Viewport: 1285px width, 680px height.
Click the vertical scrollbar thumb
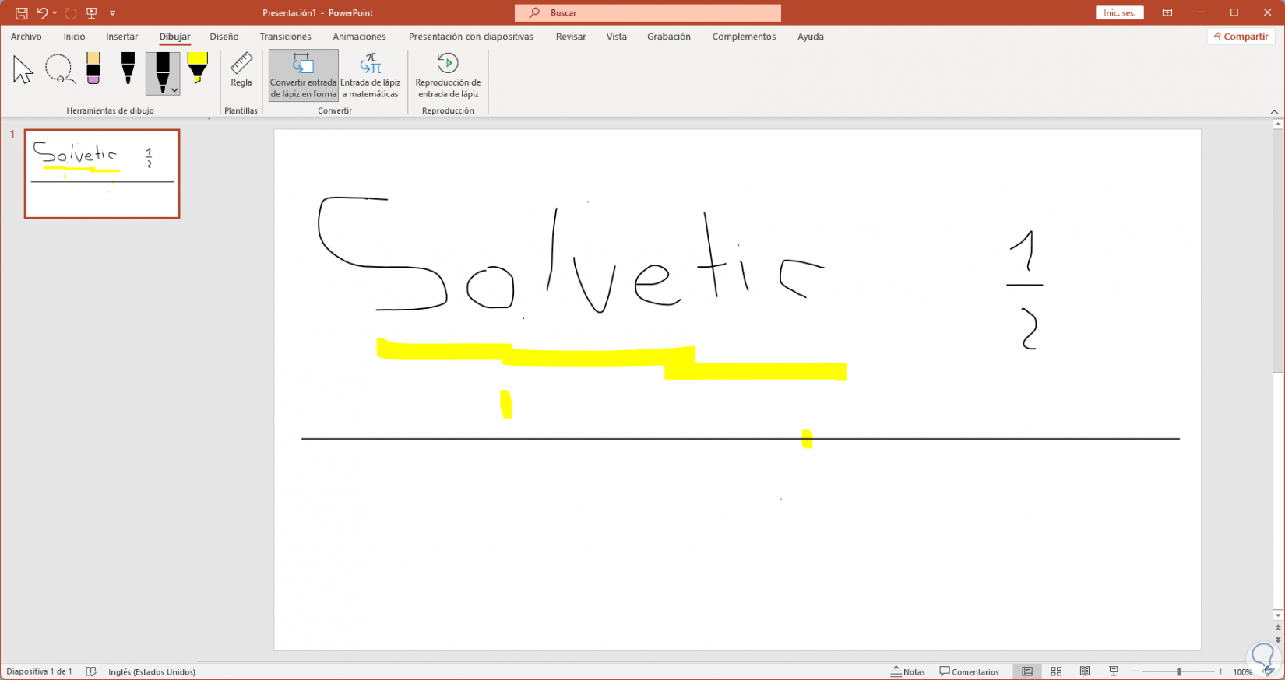pos(1277,490)
